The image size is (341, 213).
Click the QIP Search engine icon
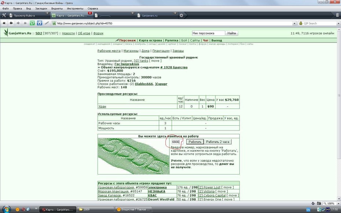pyautogui.click(x=301, y=23)
